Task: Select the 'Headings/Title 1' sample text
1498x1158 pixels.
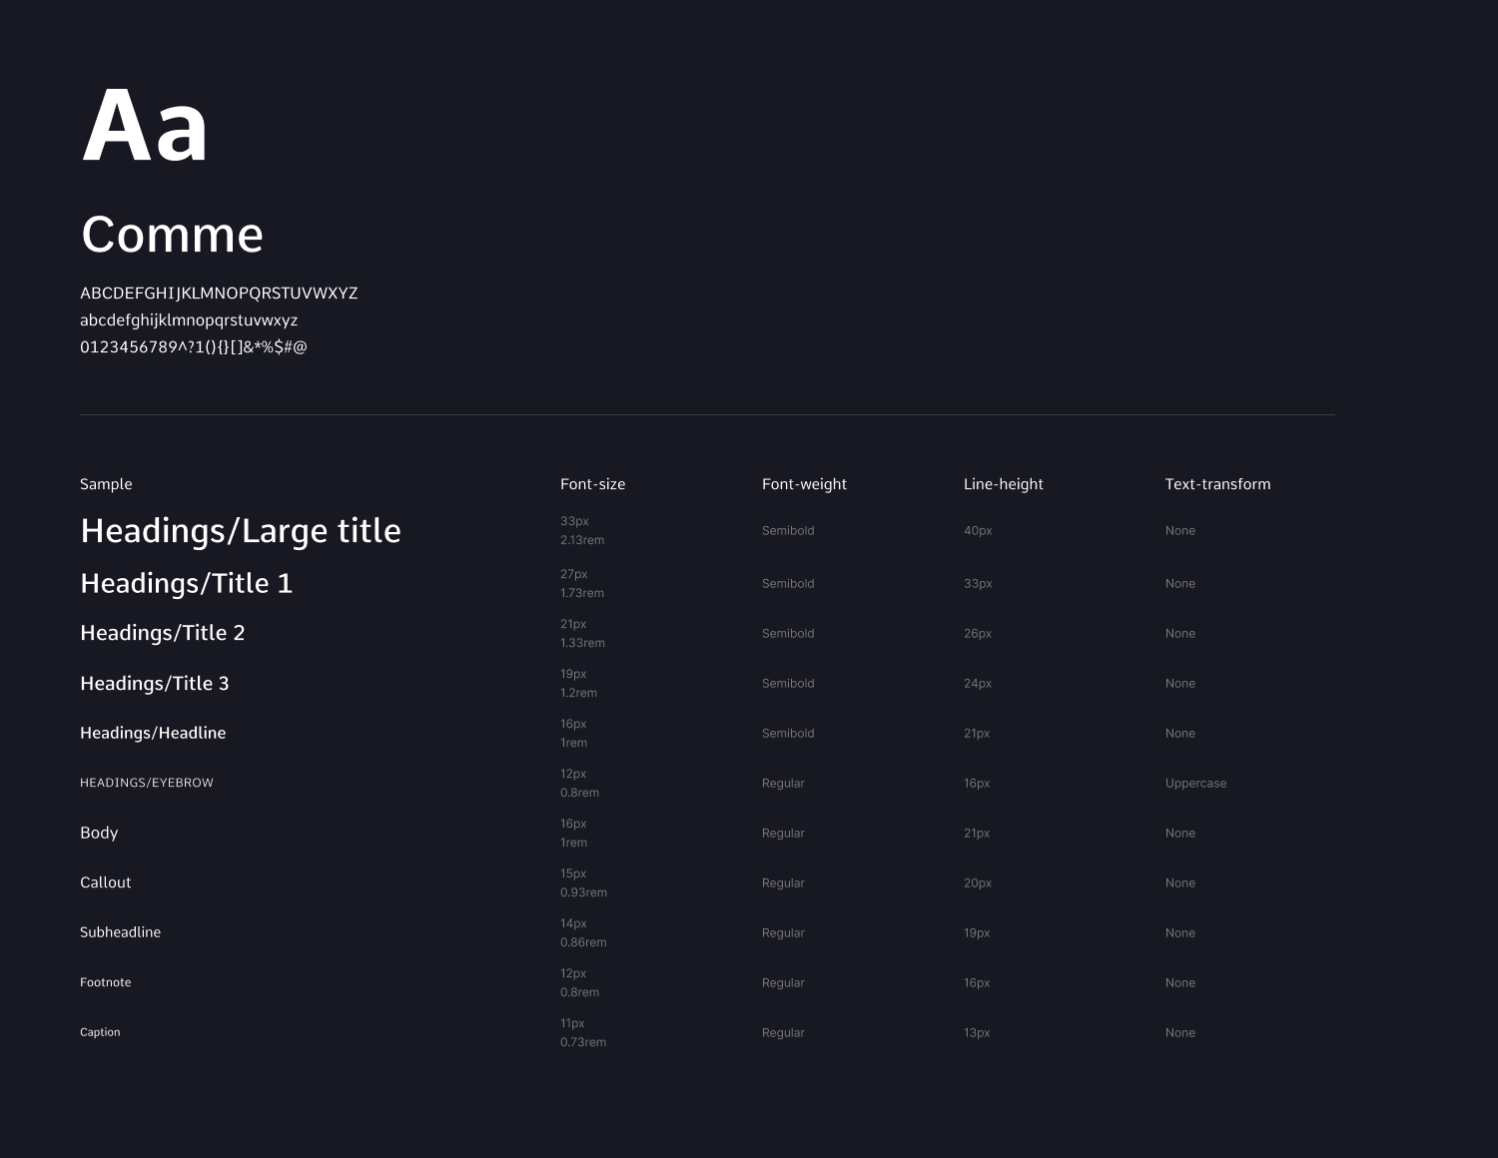Action: coord(187,584)
